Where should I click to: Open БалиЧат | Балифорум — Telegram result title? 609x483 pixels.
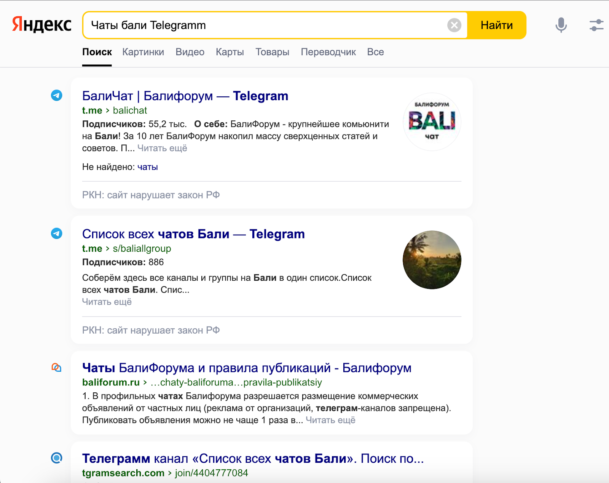click(185, 96)
